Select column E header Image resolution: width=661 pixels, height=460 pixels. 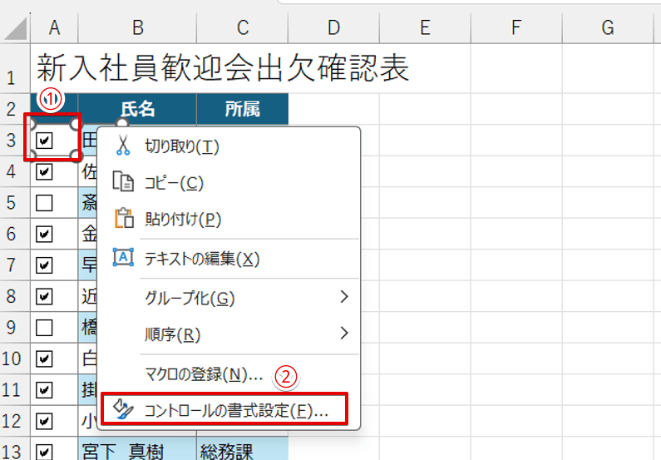(425, 27)
